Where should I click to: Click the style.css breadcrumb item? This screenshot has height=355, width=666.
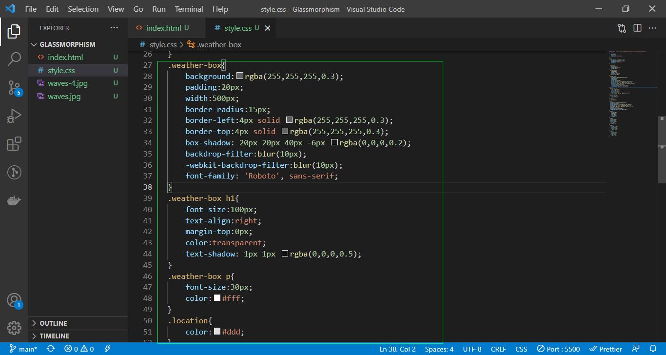pyautogui.click(x=163, y=45)
